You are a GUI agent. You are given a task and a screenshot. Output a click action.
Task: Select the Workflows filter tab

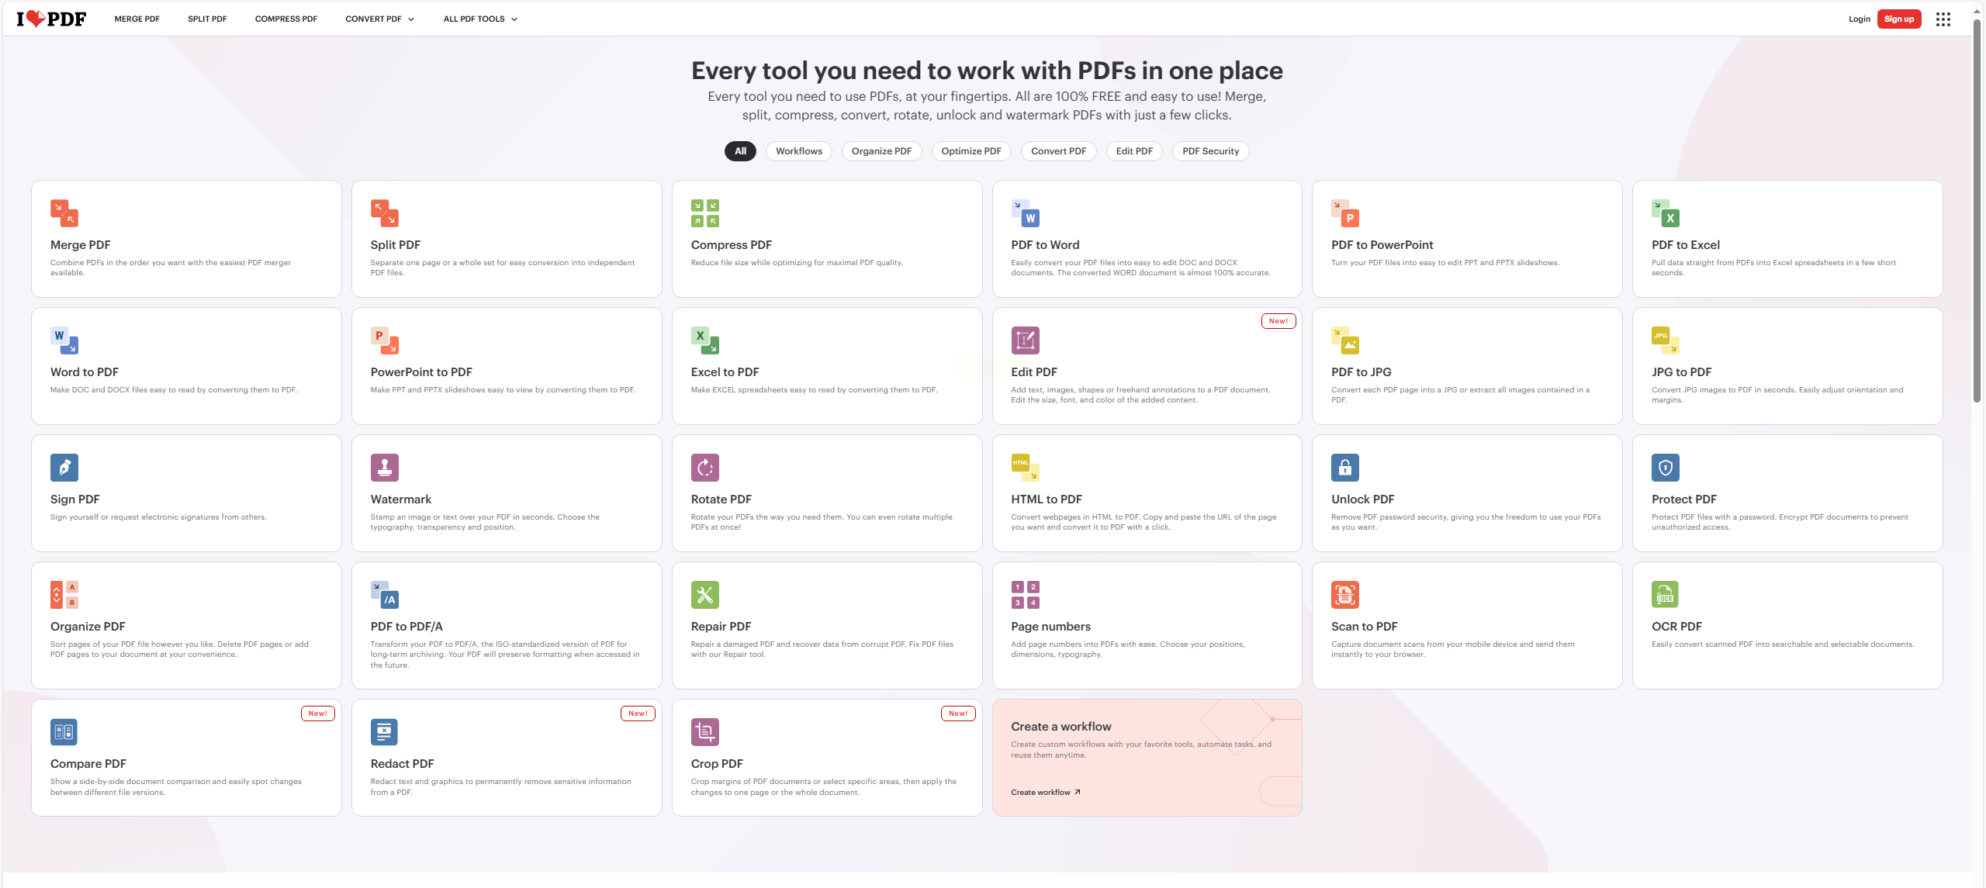798,151
